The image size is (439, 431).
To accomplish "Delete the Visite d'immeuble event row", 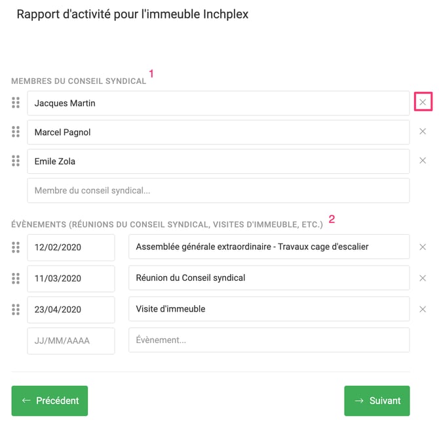I will pyautogui.click(x=423, y=309).
